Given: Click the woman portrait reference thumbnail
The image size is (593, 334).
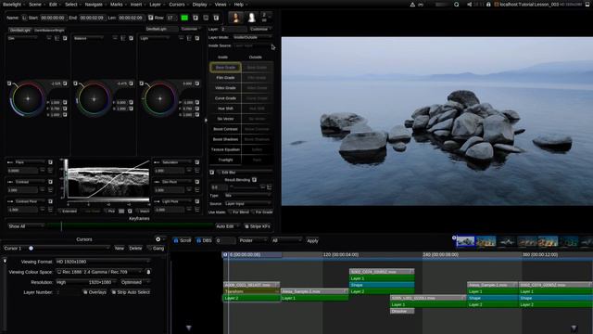Looking at the screenshot, I should coord(235,18).
